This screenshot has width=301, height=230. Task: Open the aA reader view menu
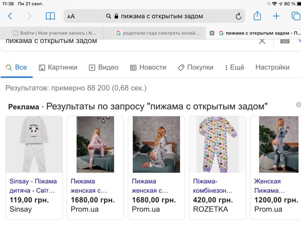(x=71, y=16)
